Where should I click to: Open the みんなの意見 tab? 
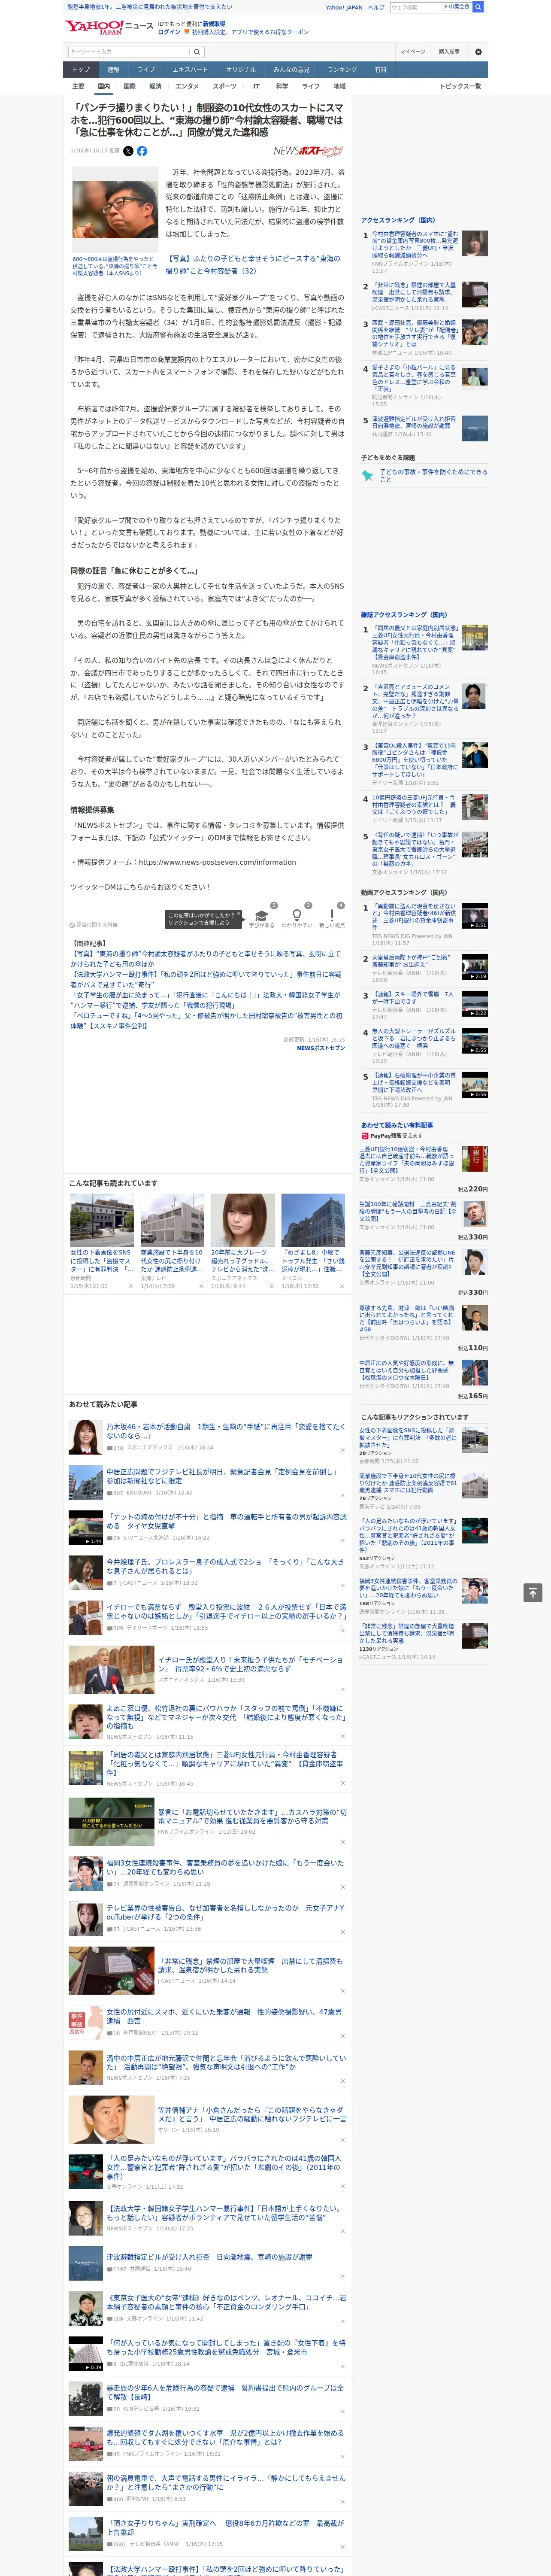(291, 69)
